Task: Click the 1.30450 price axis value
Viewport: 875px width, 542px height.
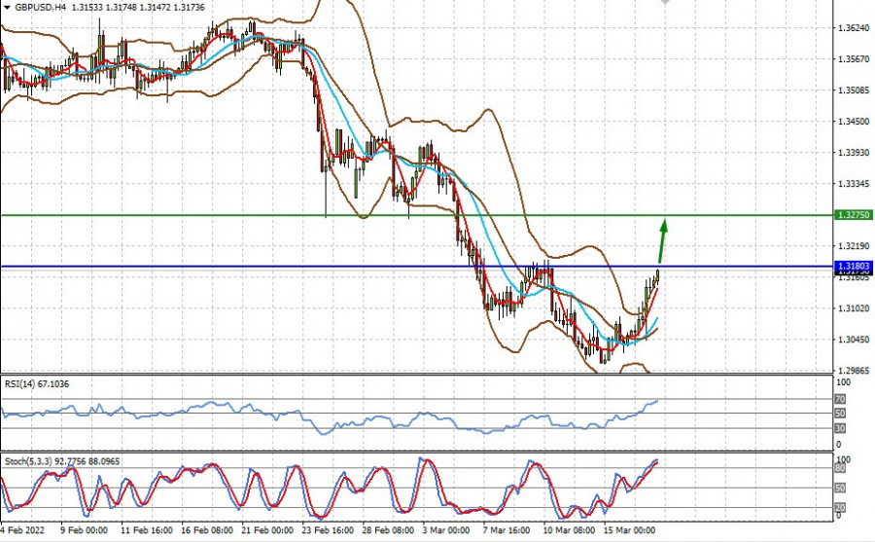Action: (x=854, y=340)
